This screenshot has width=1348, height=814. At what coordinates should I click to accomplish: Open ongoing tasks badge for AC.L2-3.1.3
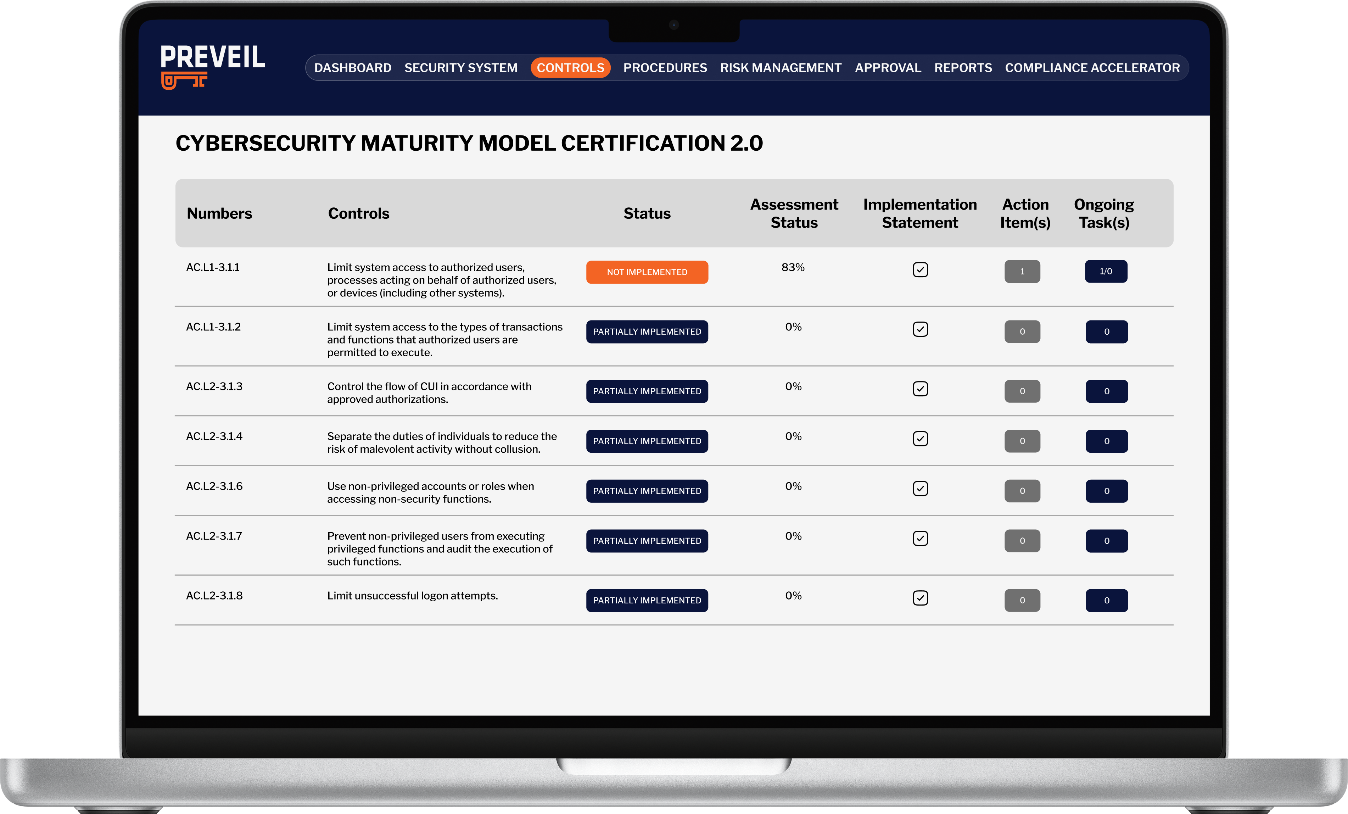click(1107, 391)
